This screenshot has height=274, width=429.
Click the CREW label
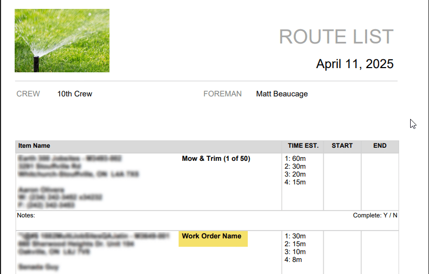click(x=28, y=94)
